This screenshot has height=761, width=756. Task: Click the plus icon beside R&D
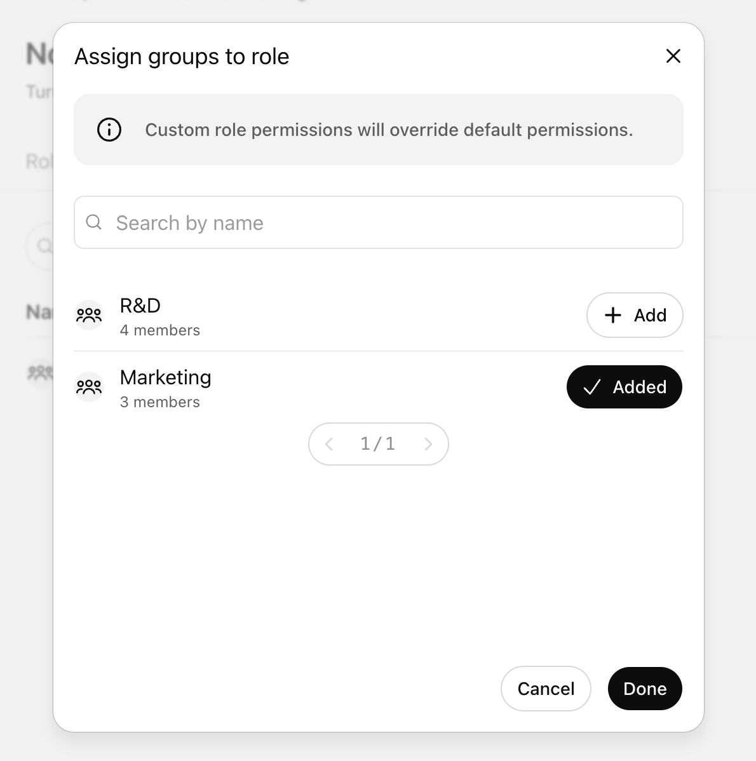(x=613, y=315)
